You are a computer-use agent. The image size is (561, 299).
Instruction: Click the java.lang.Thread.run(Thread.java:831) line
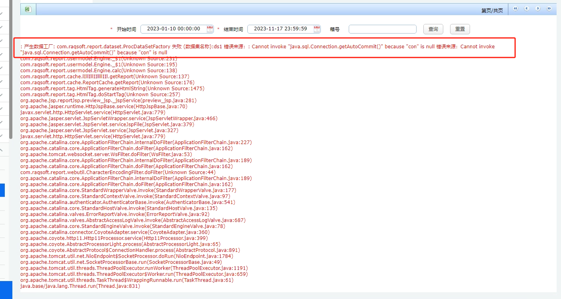(80, 286)
